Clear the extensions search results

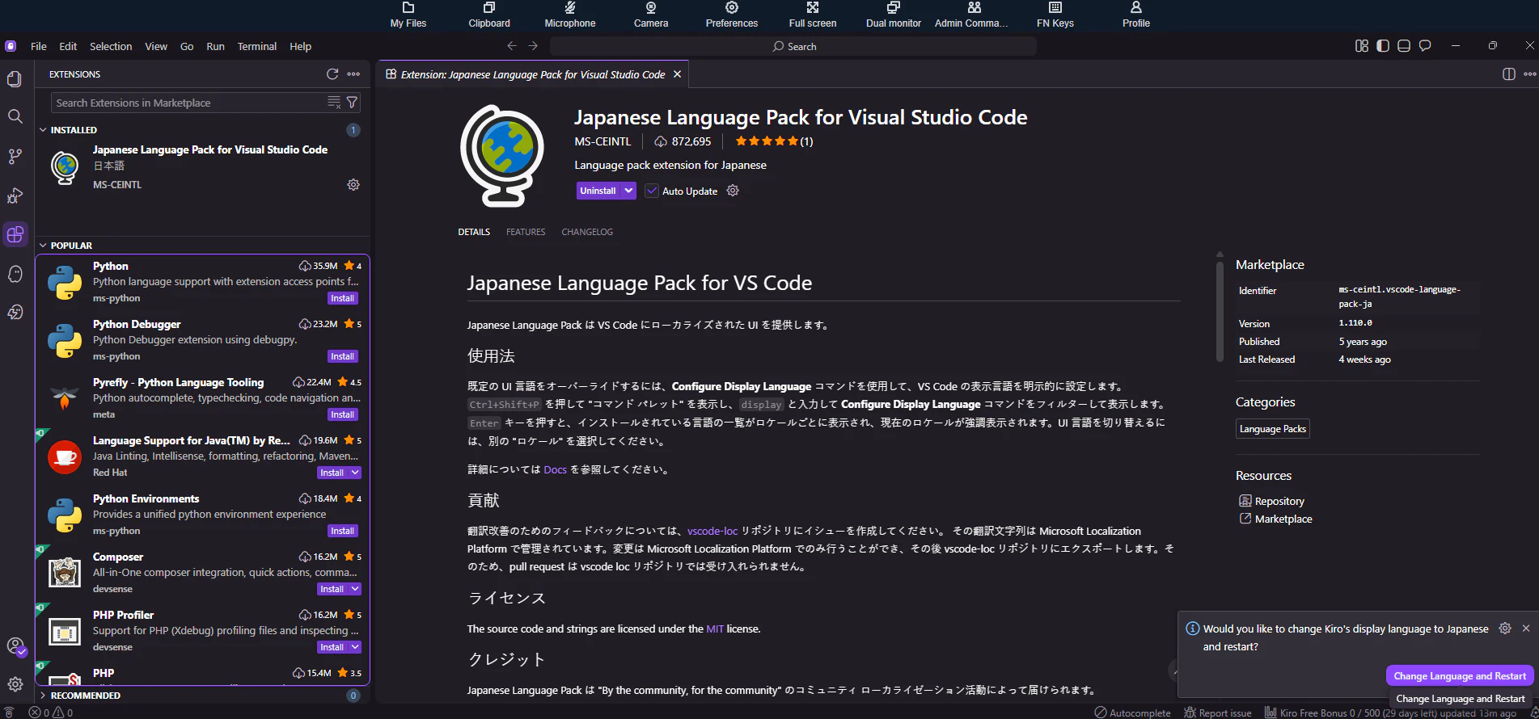click(x=334, y=103)
